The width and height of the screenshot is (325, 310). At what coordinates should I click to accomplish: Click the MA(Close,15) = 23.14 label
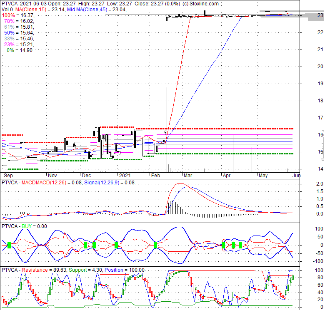click(x=40, y=10)
